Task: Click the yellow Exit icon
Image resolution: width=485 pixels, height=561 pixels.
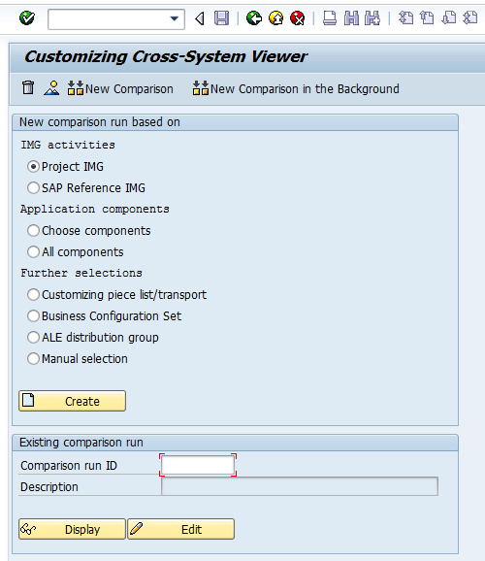Action: (275, 17)
